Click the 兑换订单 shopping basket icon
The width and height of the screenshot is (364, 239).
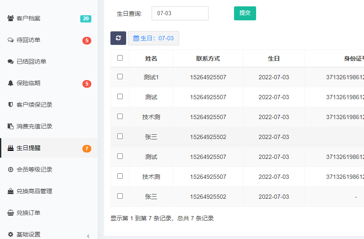pyautogui.click(x=11, y=213)
